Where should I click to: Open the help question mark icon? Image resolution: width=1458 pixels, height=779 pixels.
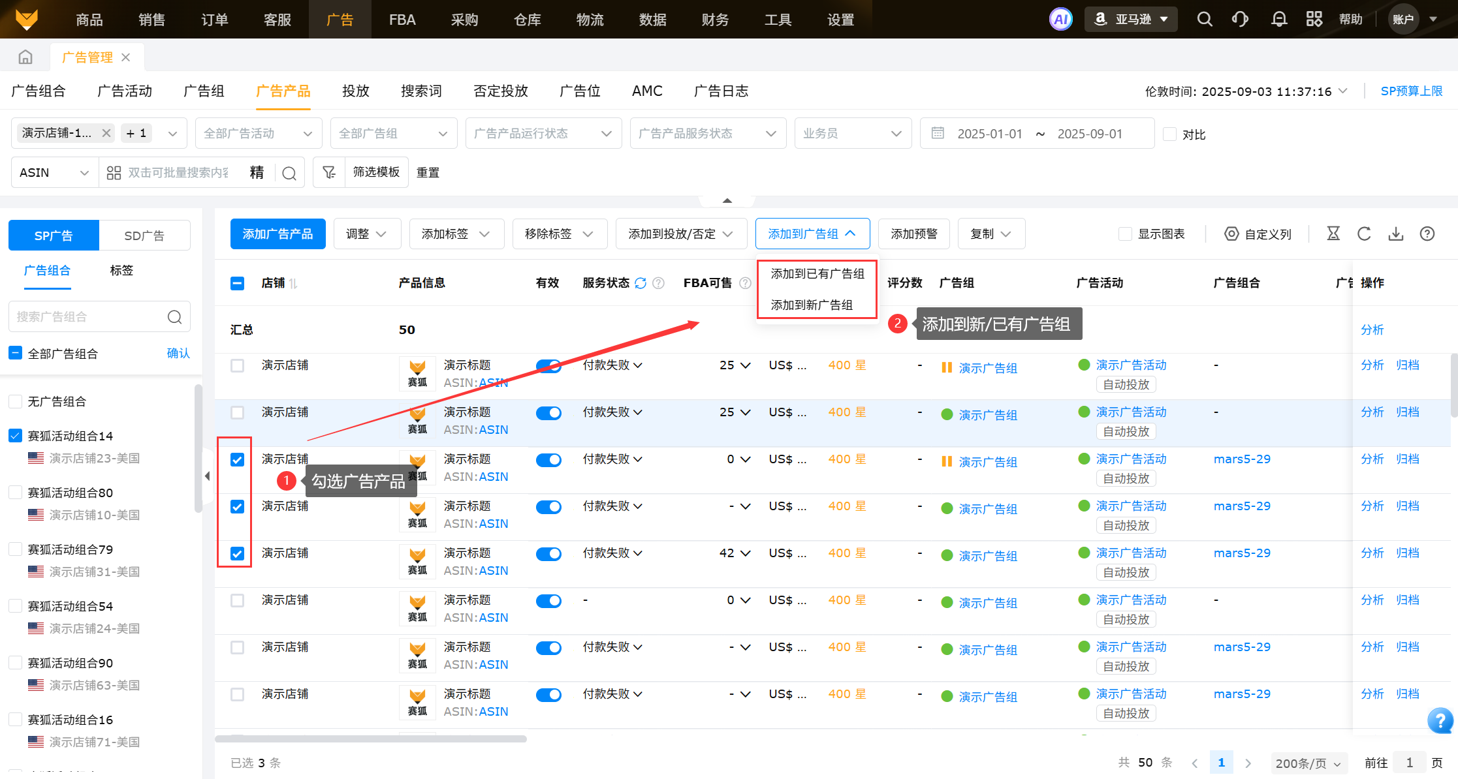[1427, 234]
